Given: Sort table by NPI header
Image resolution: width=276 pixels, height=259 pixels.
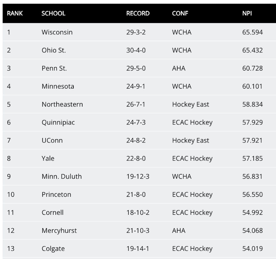Looking at the screenshot, I should 247,13.
